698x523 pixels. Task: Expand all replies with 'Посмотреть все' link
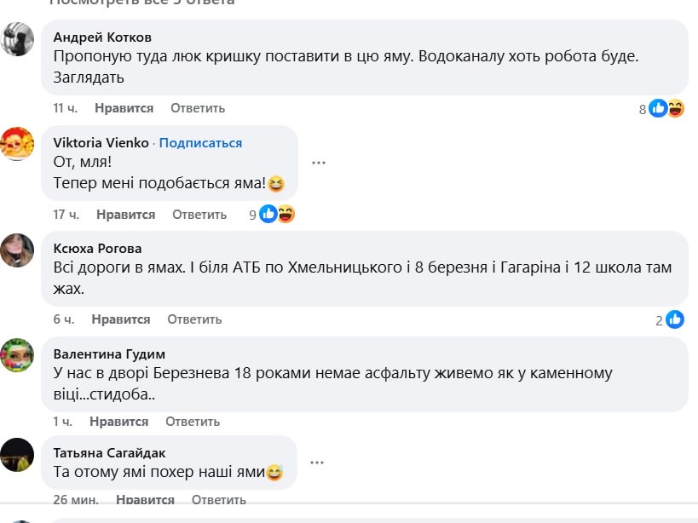pyautogui.click(x=141, y=3)
